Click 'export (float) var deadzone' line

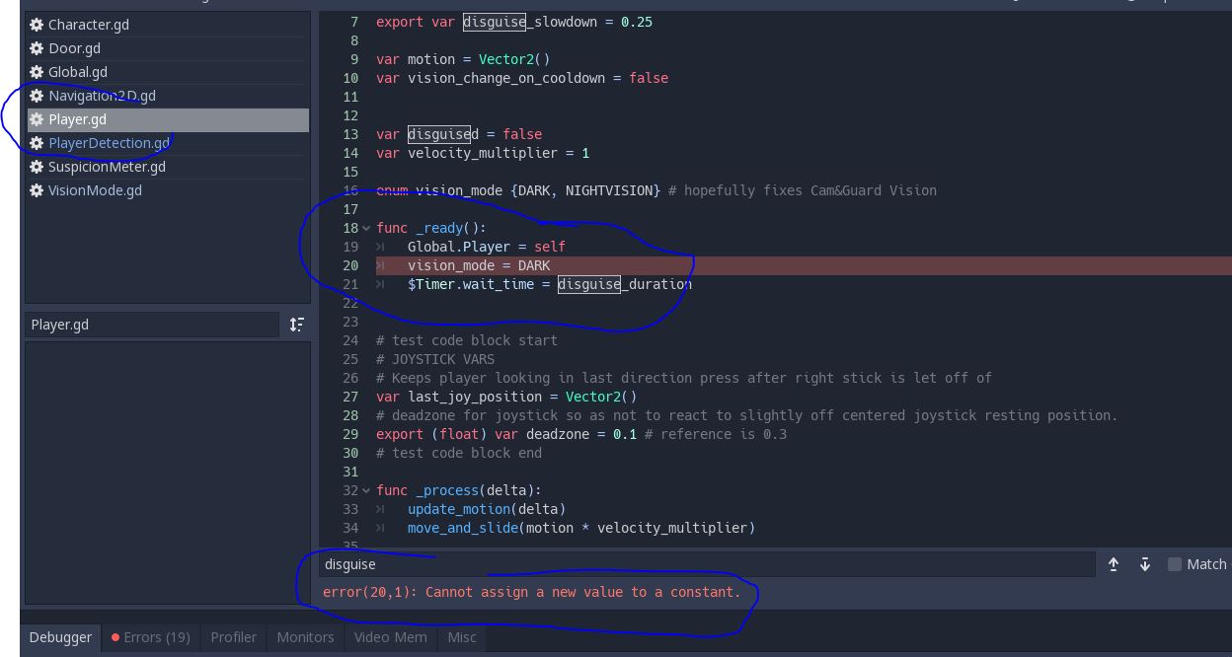[581, 434]
